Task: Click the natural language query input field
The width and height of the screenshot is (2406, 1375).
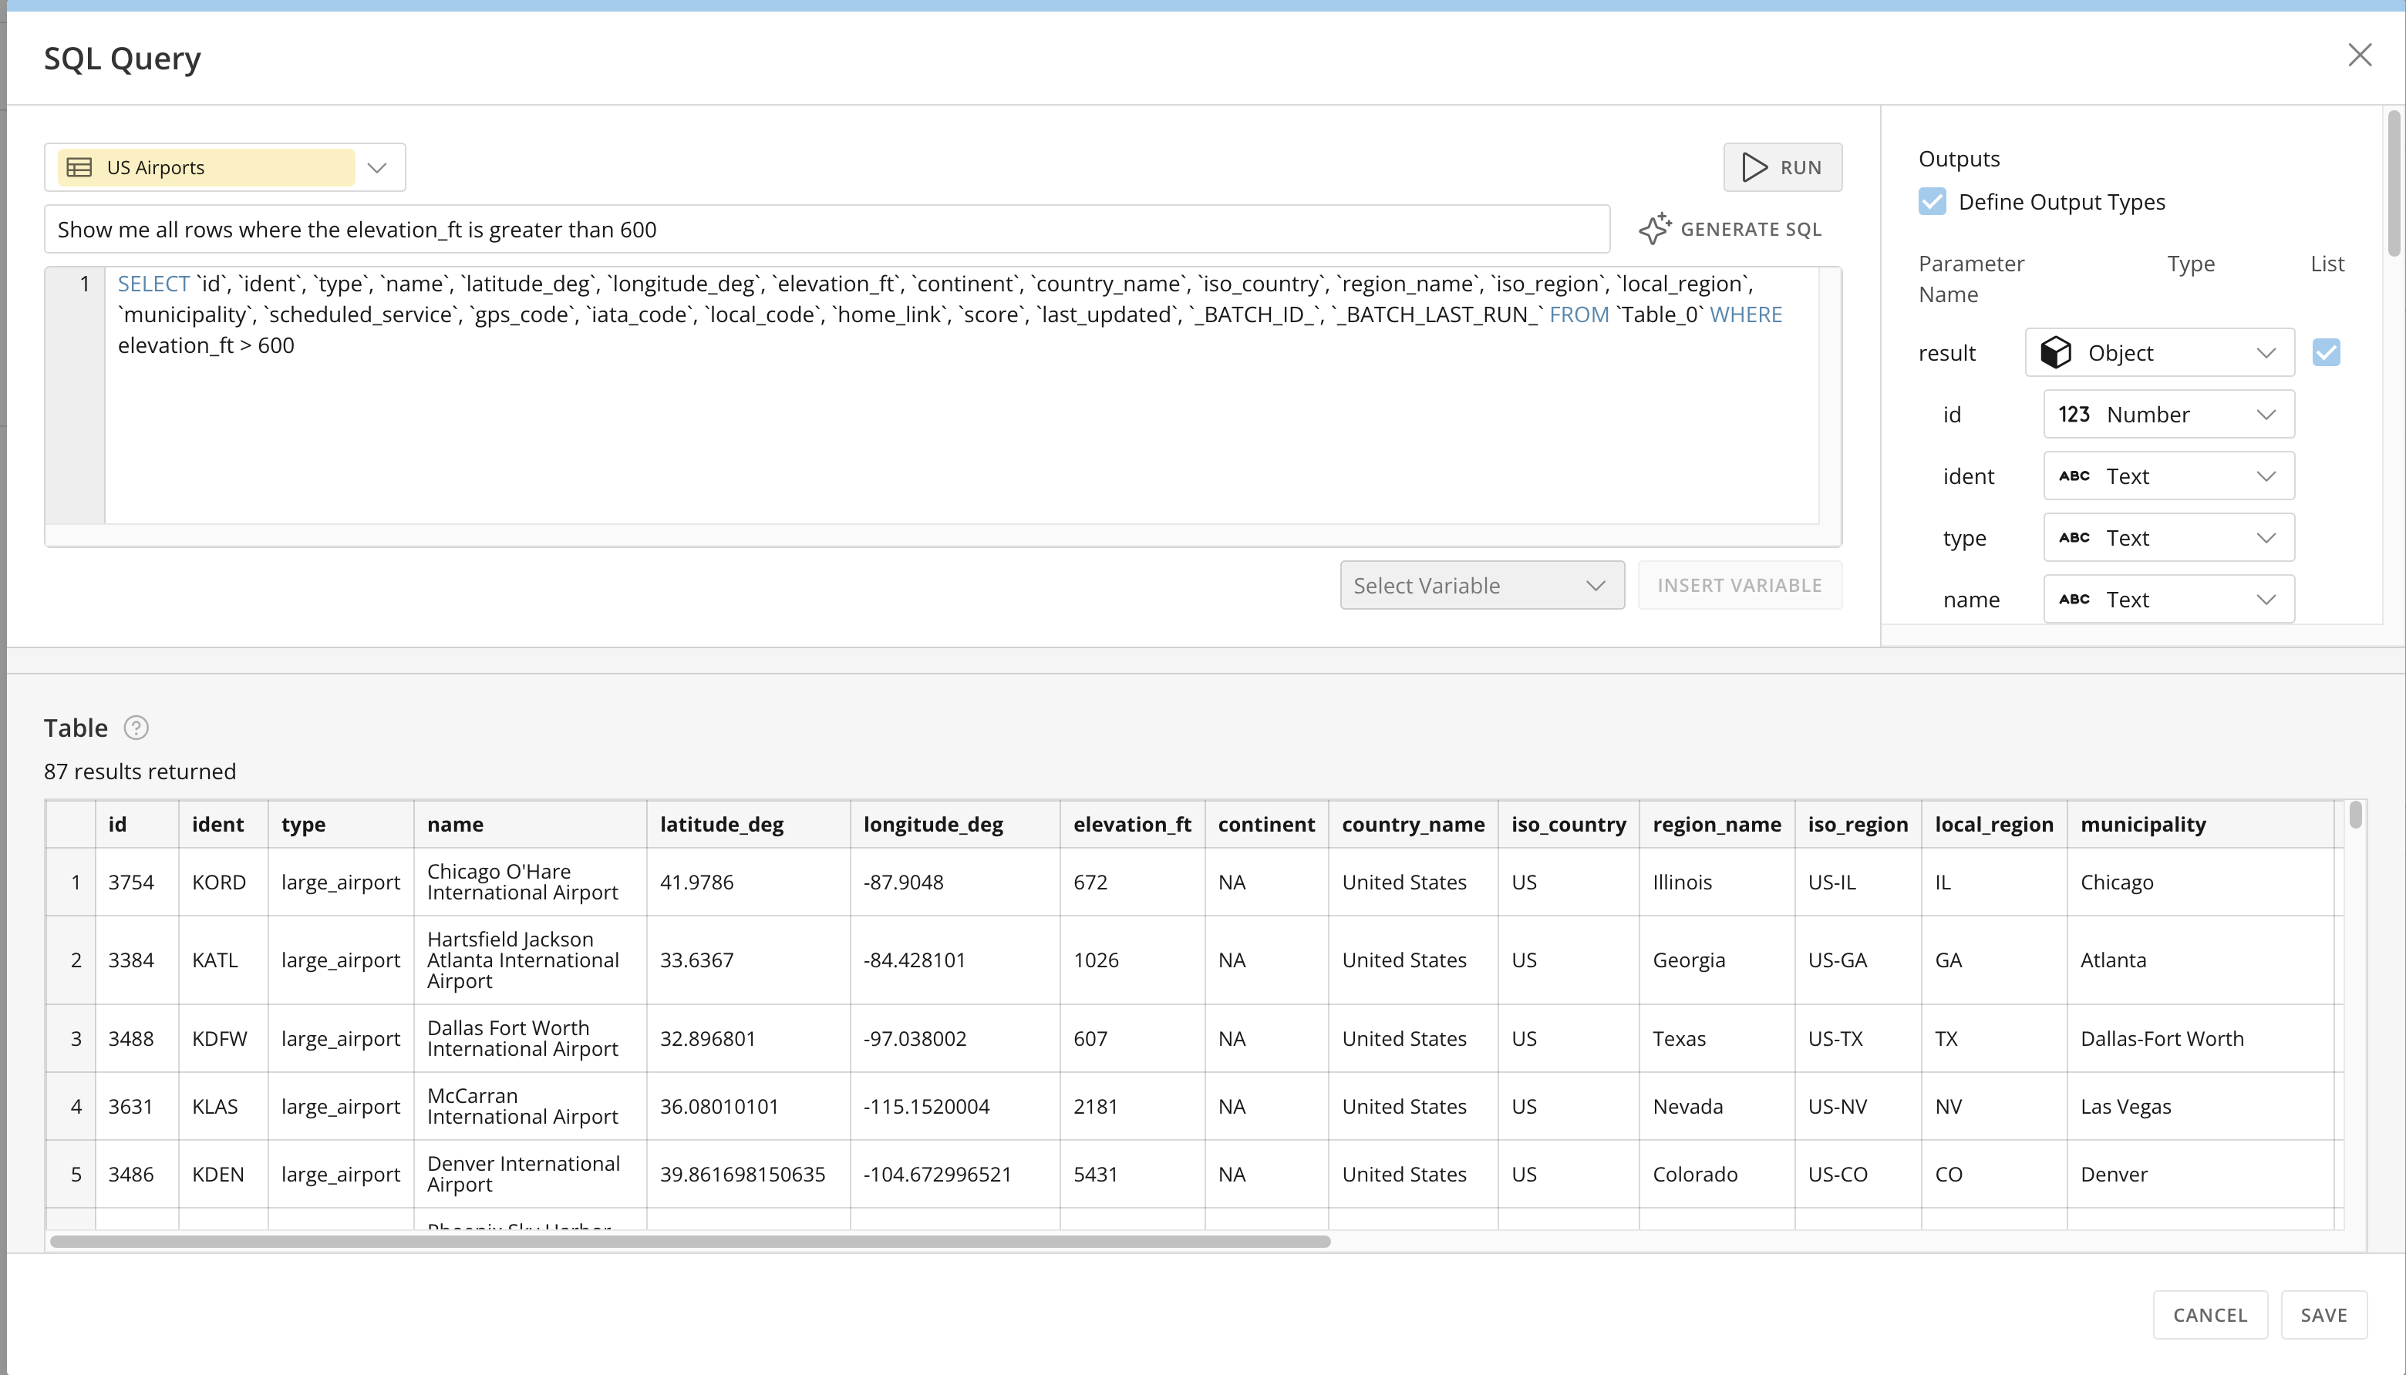Action: (827, 229)
